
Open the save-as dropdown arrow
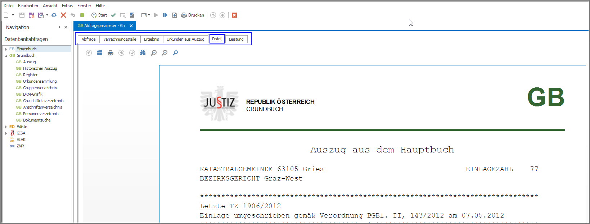[47, 15]
